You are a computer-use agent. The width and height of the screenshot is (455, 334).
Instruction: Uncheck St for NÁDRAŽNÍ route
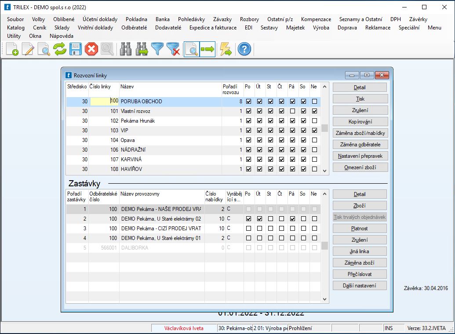[270, 150]
